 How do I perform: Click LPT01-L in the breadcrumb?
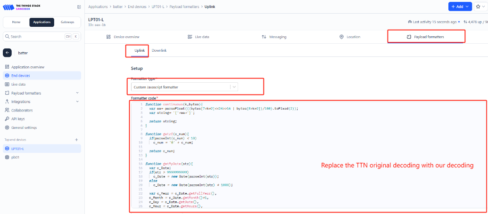coord(158,7)
